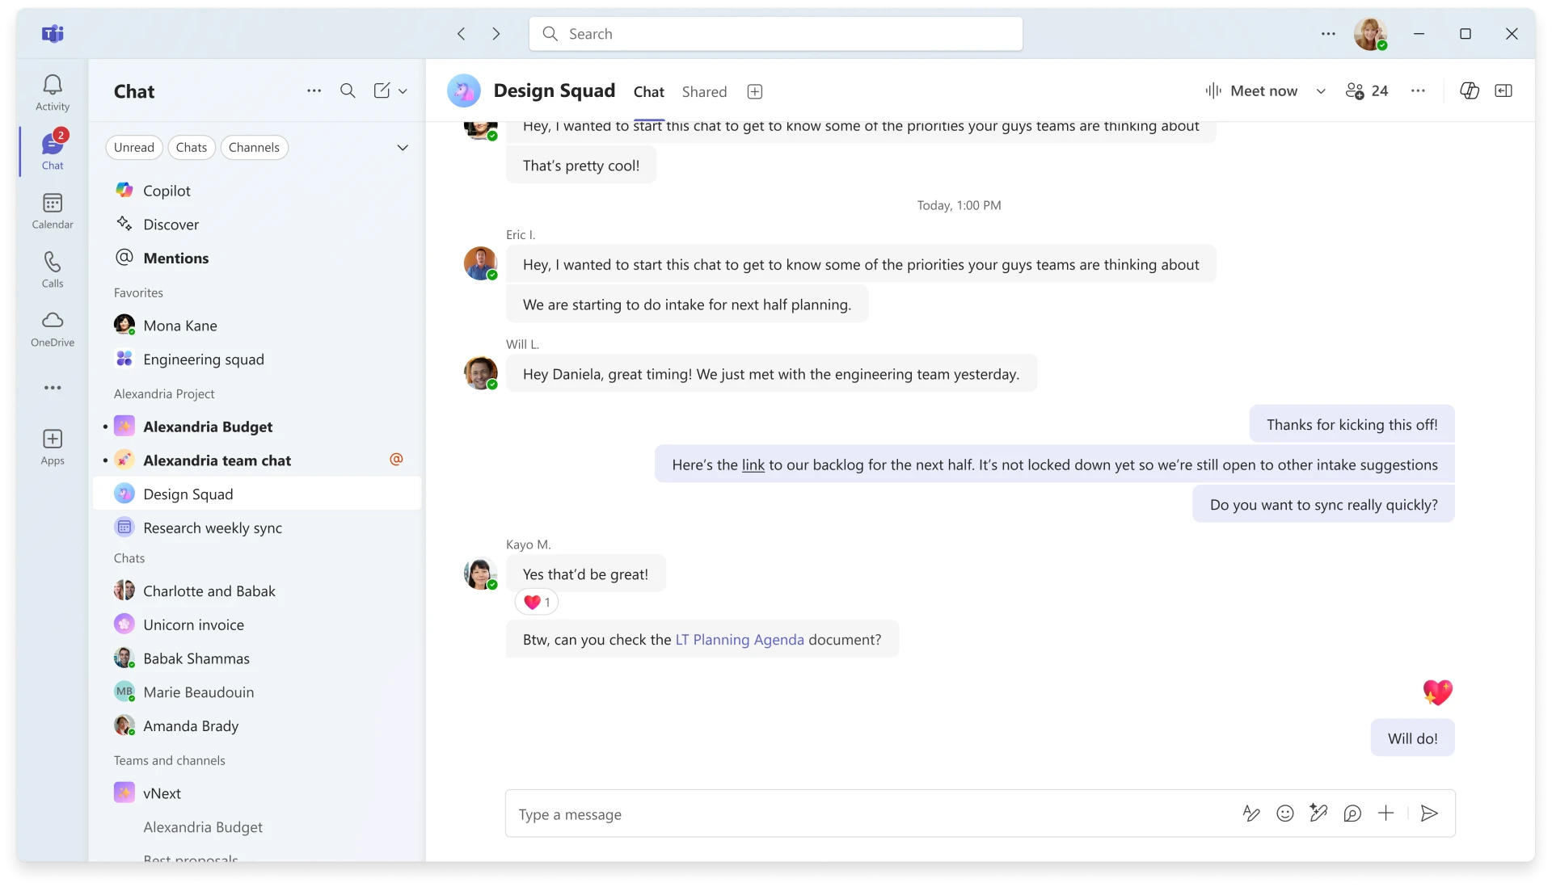Select the Unread filter tab
The image size is (1552, 887).
click(x=134, y=147)
